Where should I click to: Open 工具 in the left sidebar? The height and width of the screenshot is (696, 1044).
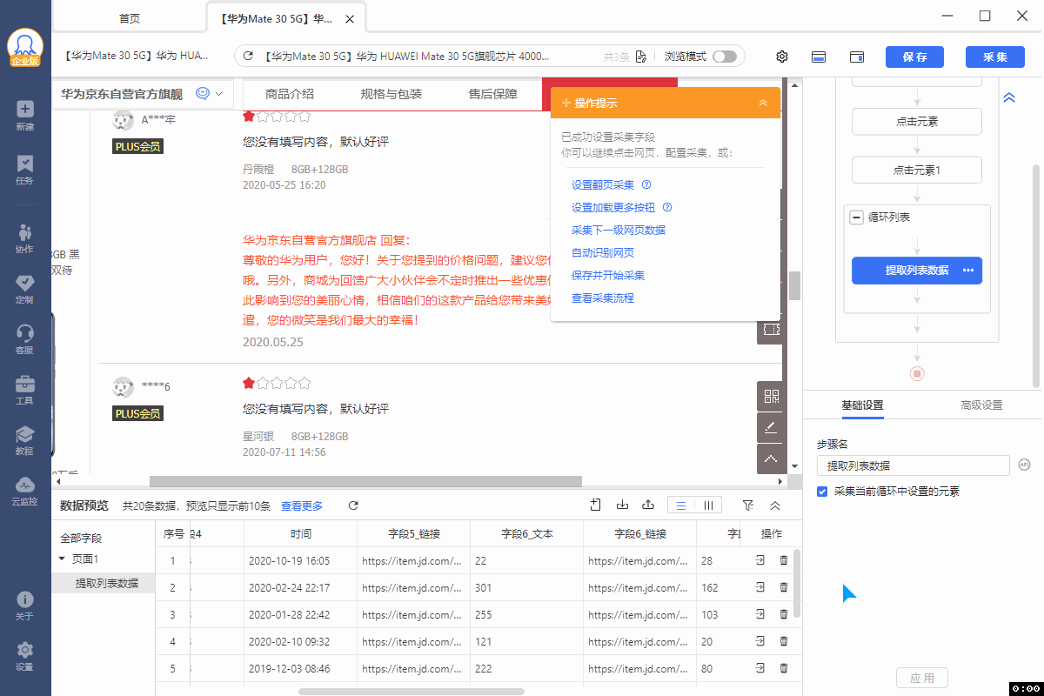click(x=25, y=390)
